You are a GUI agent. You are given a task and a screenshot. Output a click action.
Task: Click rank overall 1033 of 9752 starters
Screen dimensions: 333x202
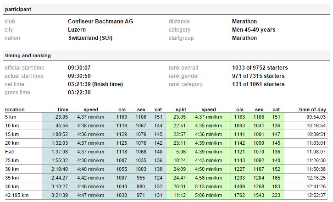(260, 68)
